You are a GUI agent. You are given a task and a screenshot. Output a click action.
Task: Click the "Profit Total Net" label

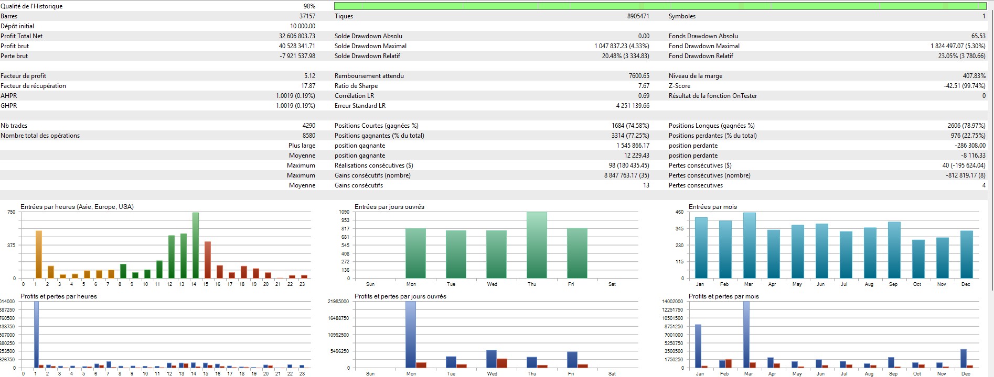[22, 36]
